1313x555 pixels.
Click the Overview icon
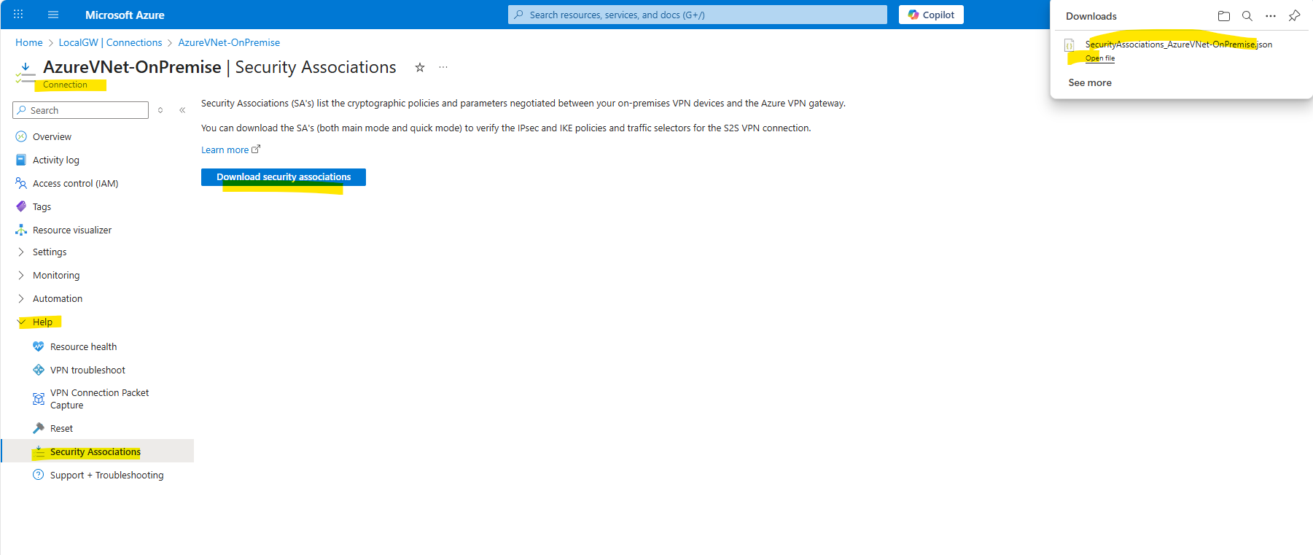point(21,136)
